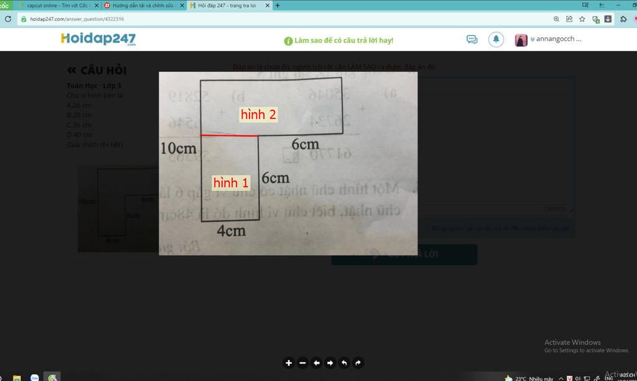Screen dimensions: 637x381
Task: Reload the current page
Action: pos(7,19)
